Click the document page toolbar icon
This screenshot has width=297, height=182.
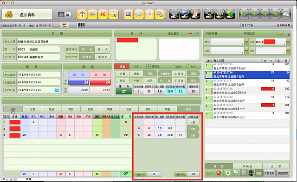tap(149, 14)
